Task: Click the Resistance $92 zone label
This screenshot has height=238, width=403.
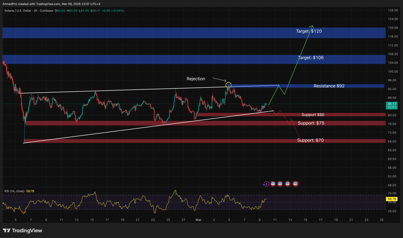Action: 329,86
